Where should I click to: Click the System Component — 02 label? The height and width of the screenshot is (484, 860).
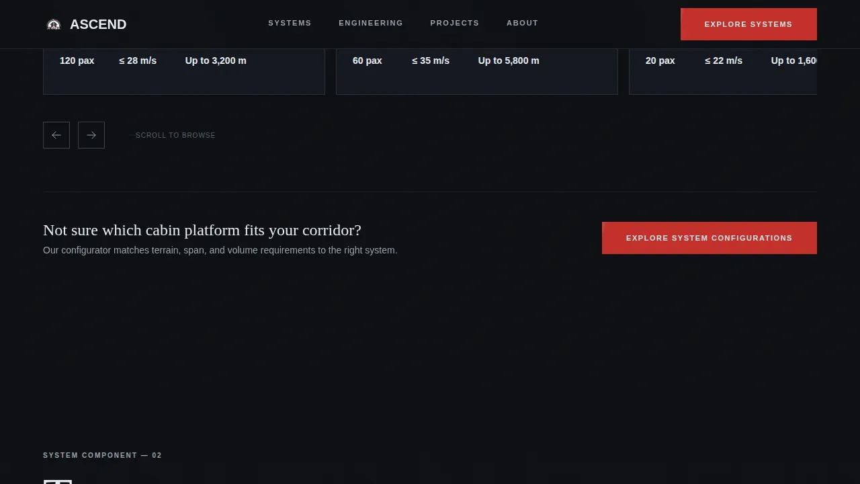click(102, 455)
